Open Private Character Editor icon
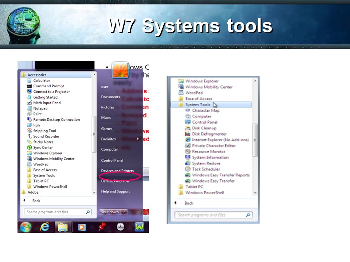 188,146
